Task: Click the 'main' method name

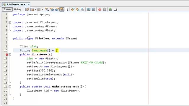Action: click(x=55, y=87)
